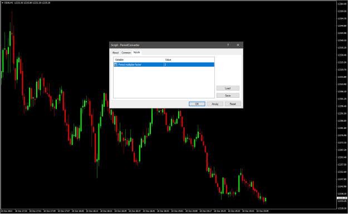Click the current price label on price axis
Viewport: 348px width, 214px height.
click(342, 198)
